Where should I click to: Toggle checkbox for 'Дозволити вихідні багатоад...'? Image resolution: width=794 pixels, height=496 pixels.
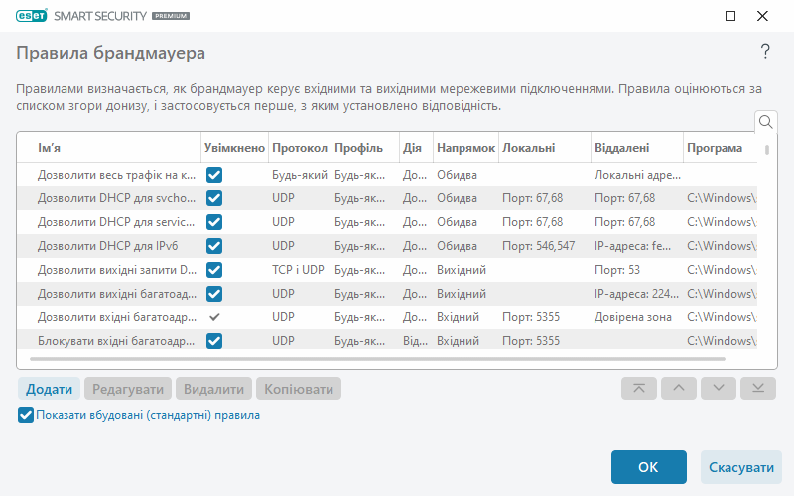pos(214,294)
